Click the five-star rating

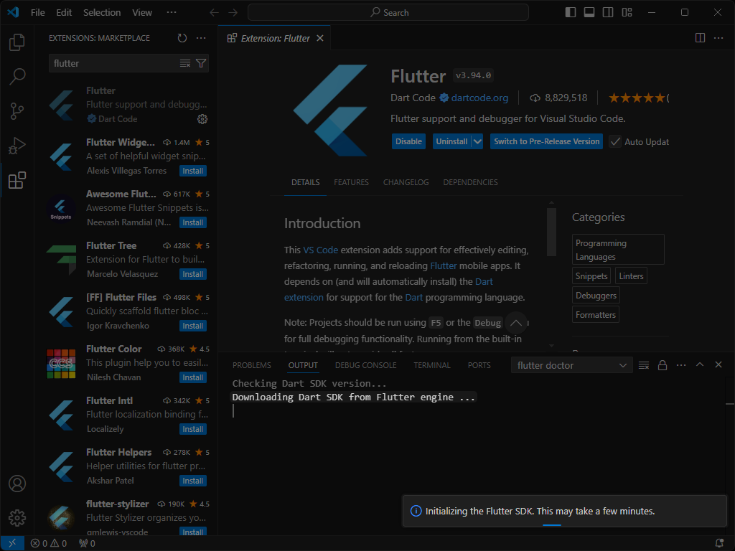(637, 98)
